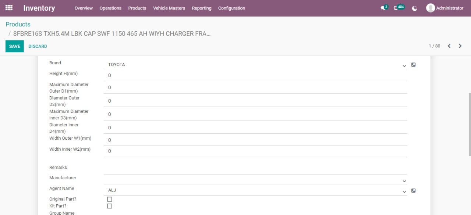
Task: Go to previous product record arrow
Action: [x=449, y=46]
